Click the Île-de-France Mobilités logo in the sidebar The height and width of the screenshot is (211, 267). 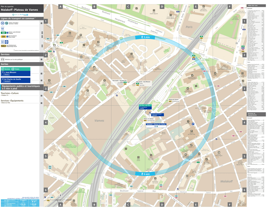click(23, 14)
